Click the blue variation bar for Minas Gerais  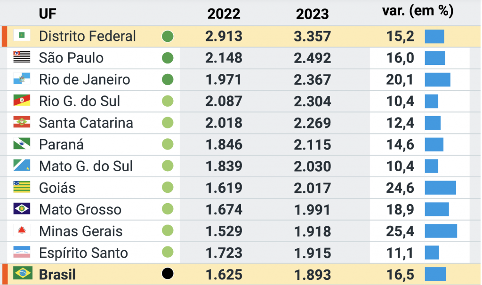pos(441,231)
